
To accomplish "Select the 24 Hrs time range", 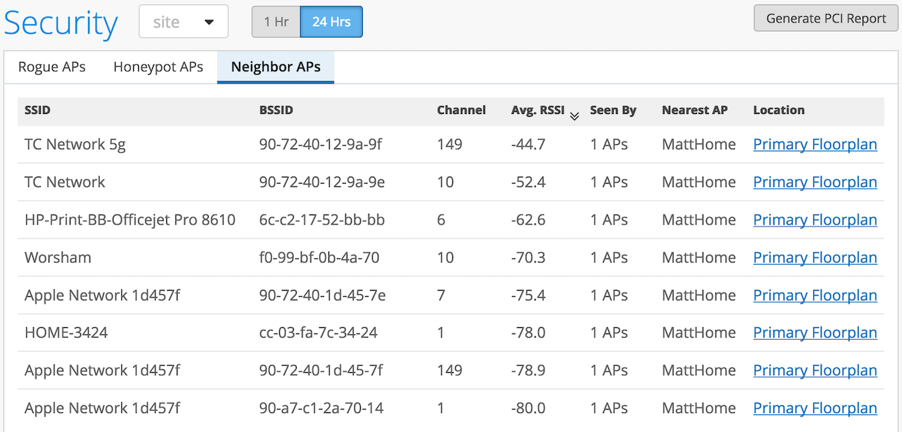I will pos(331,22).
